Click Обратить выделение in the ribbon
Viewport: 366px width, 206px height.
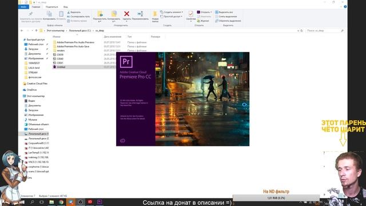coord(228,21)
